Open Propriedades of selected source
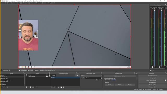 (23, 70)
